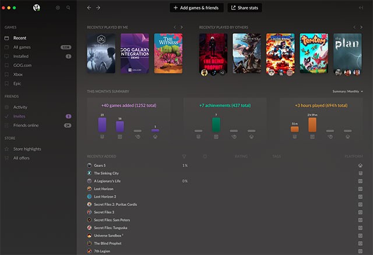
Task: Open the user profile avatar
Action: 37,8
